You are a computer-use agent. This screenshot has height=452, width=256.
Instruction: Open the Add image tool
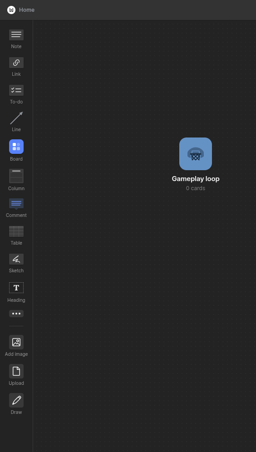click(x=16, y=342)
